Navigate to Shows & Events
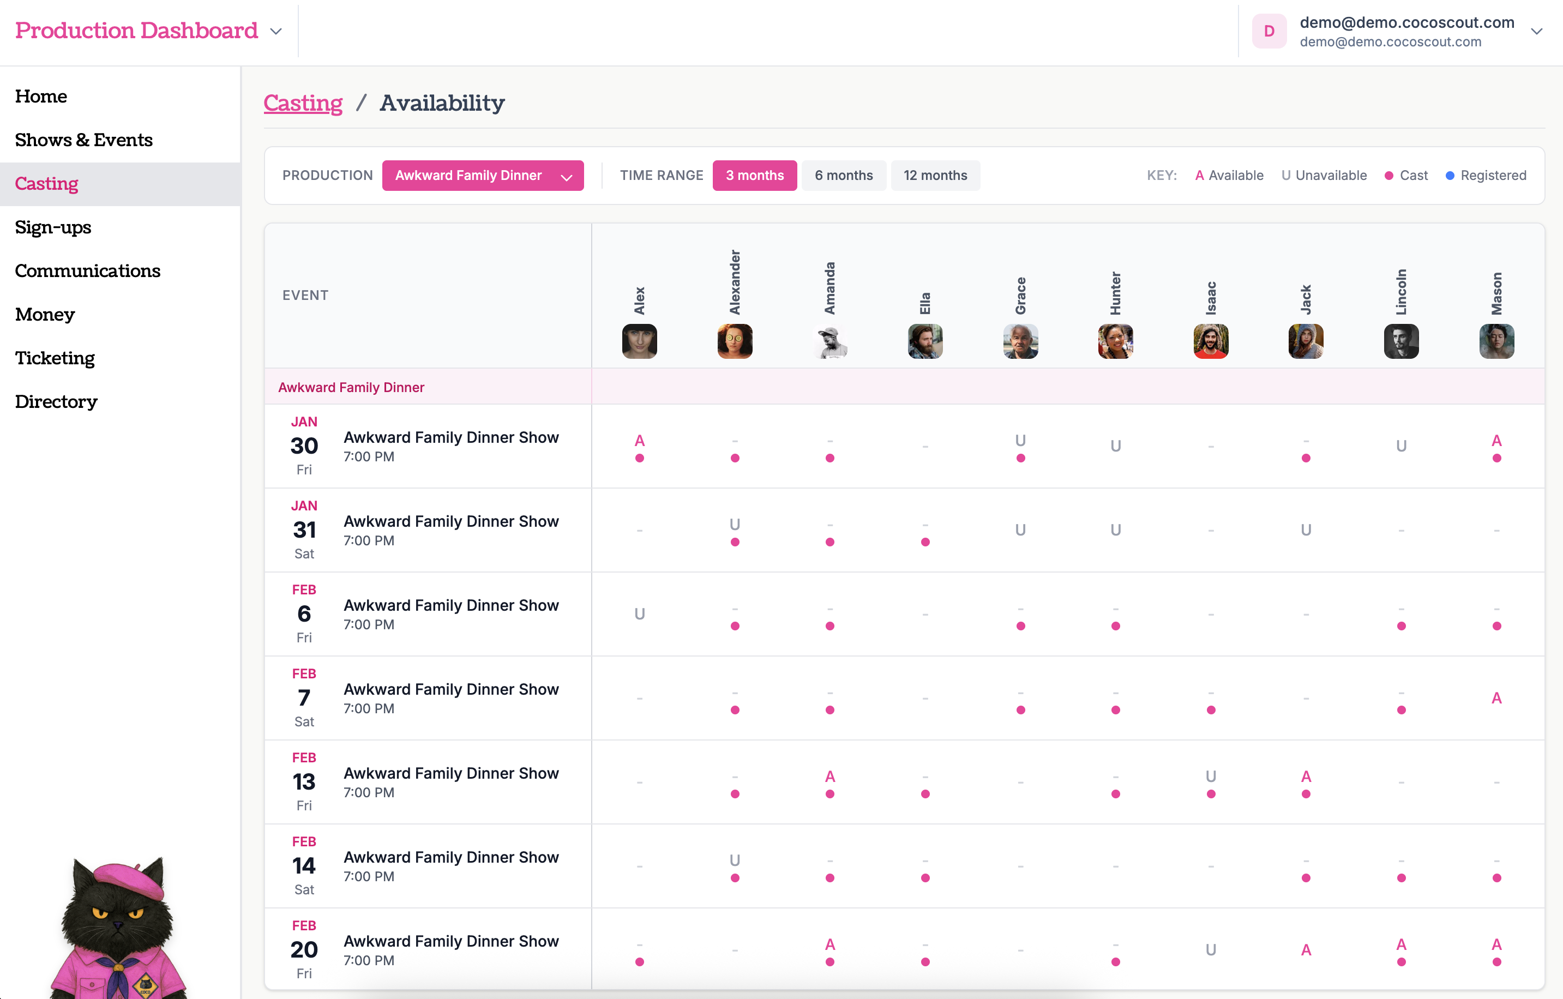Screen dimensions: 1563x999 tap(84, 140)
